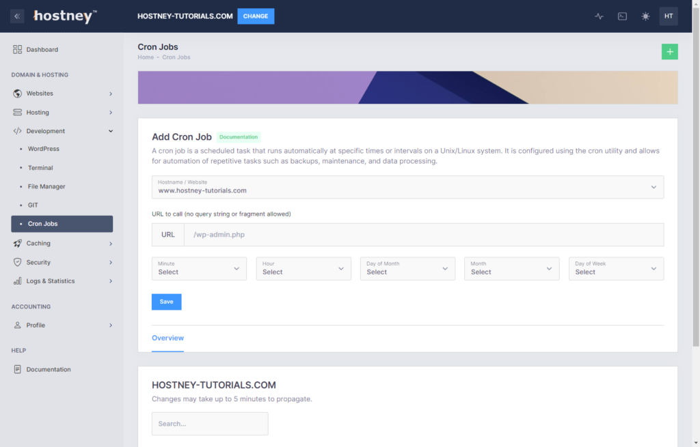
Task: Open the Minute dropdown
Action: coord(199,268)
